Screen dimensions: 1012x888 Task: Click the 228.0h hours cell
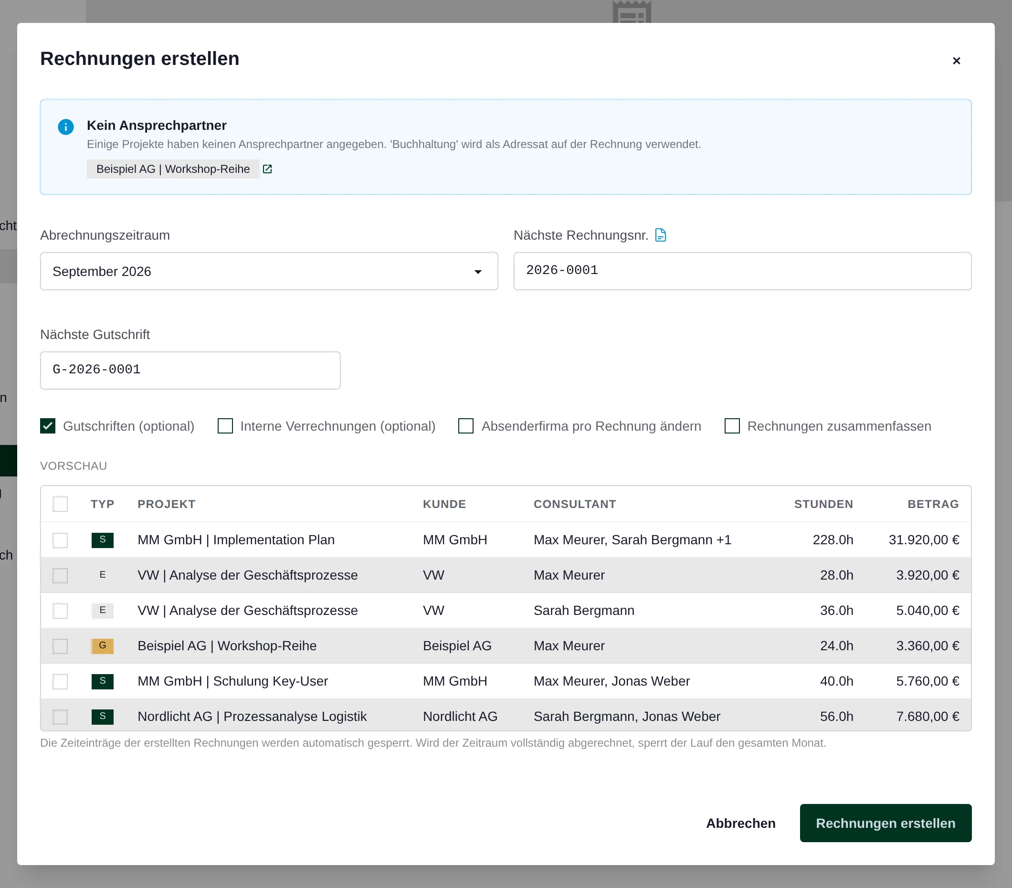833,540
